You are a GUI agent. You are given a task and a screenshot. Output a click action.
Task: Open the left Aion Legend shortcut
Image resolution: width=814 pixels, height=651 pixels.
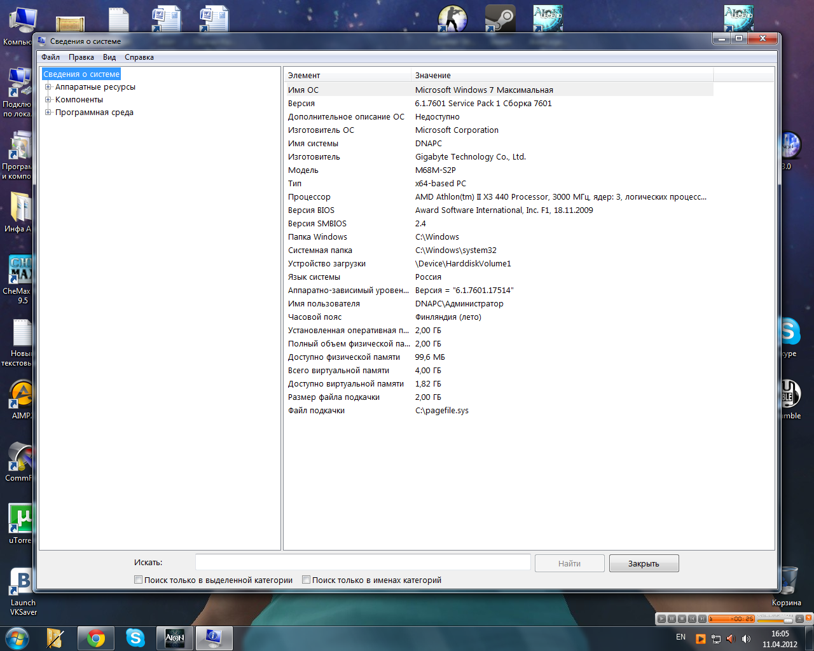click(x=548, y=18)
